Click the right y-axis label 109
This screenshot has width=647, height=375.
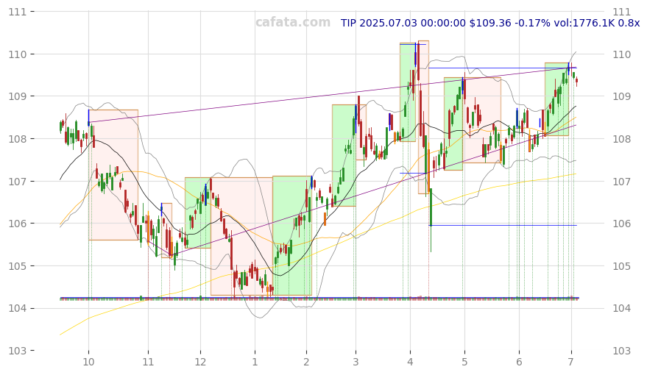(621, 96)
